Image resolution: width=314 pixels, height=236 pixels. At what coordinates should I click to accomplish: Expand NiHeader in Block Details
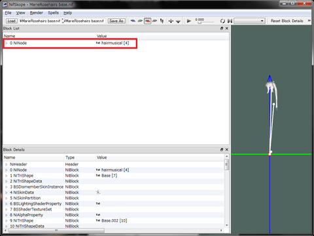tap(7, 164)
